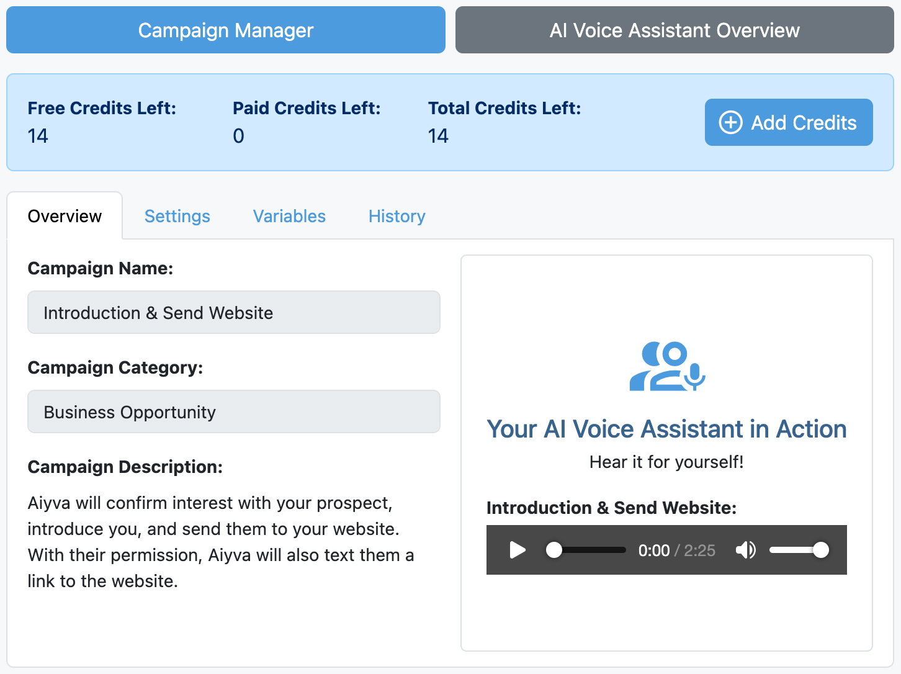Click the audio volume slider track

tap(798, 550)
